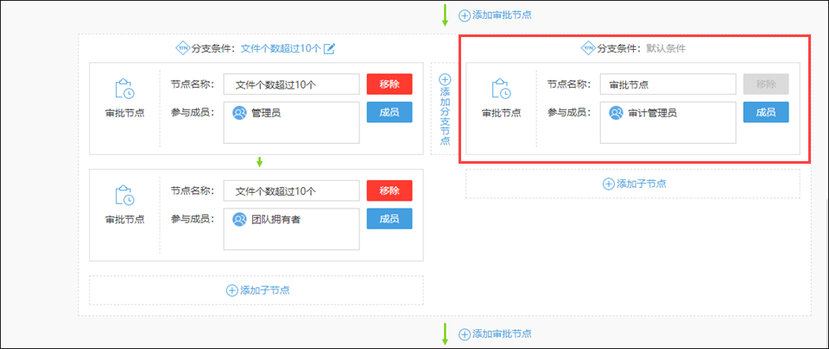
Task: Click approval node clipboard icon in 团队拥有者 card
Action: [124, 195]
